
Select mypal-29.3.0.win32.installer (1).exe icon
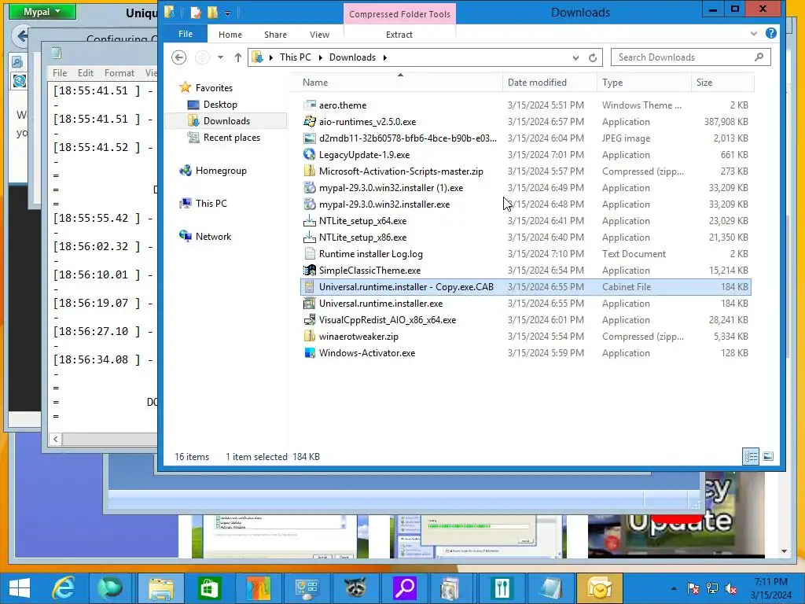point(310,188)
